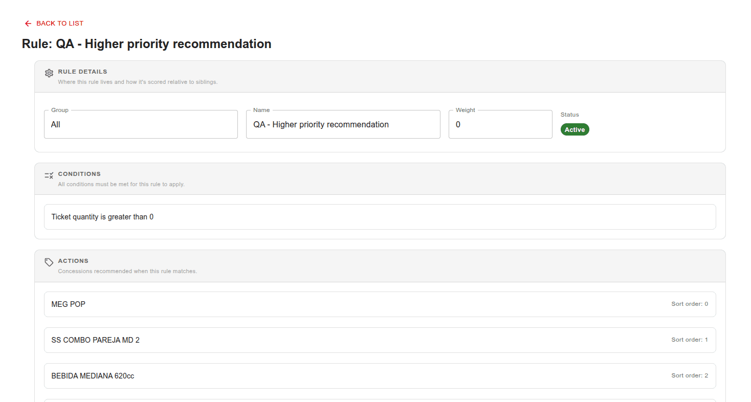Click 'Sort order: 2' on BEBIDA MEDIANA
The width and height of the screenshot is (751, 402).
690,375
